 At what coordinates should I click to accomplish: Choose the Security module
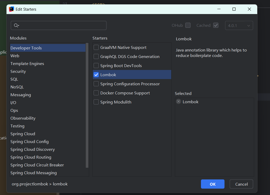pyautogui.click(x=48, y=71)
